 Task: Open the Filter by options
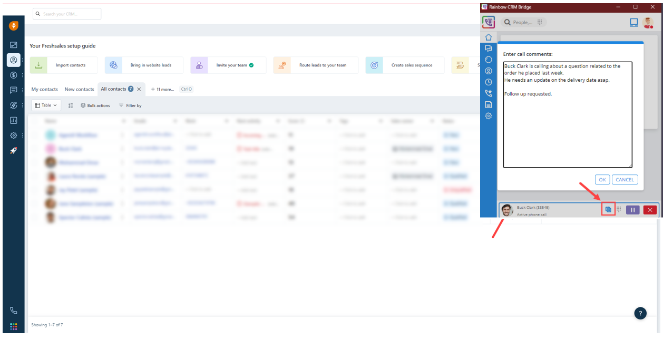pyautogui.click(x=130, y=106)
